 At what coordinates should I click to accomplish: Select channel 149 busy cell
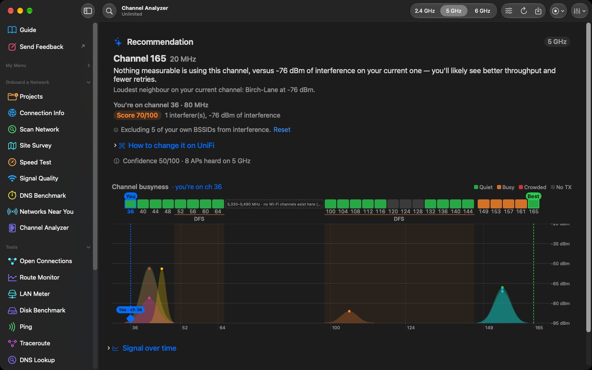483,204
